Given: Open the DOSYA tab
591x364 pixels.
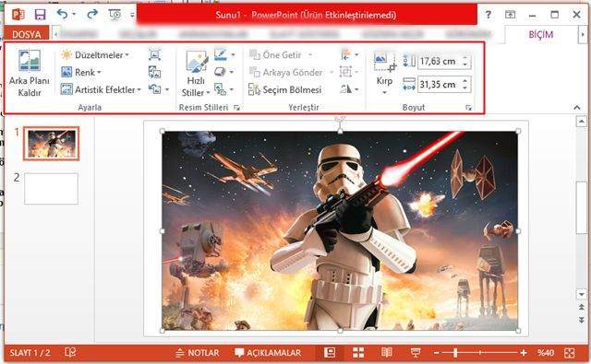Looking at the screenshot, I should 27,34.
